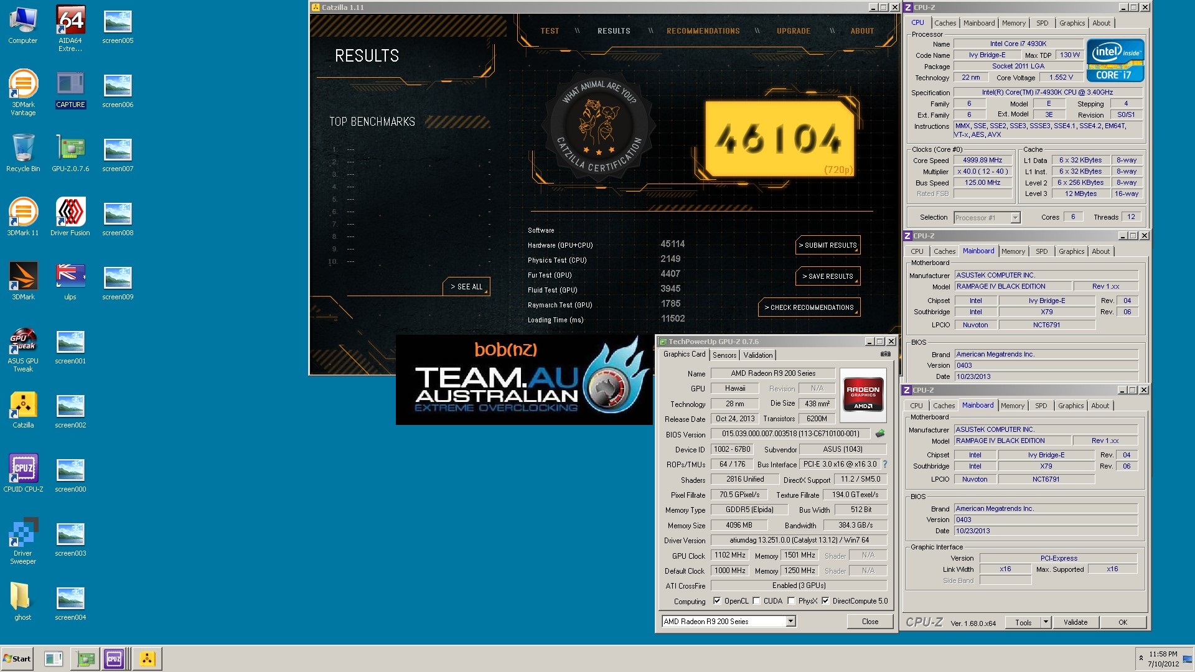Open the Windows Start menu
This screenshot has height=672, width=1195.
point(17,658)
